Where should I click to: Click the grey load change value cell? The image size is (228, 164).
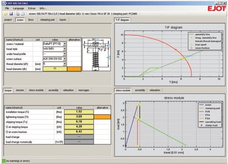[79, 137]
